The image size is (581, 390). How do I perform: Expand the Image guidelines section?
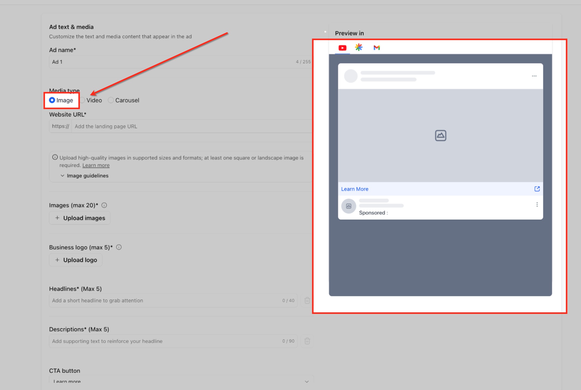coord(84,176)
